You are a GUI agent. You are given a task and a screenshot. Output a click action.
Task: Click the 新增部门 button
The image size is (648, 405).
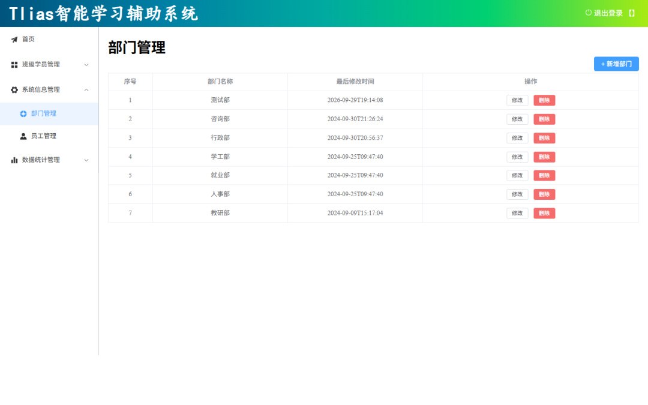click(x=616, y=64)
